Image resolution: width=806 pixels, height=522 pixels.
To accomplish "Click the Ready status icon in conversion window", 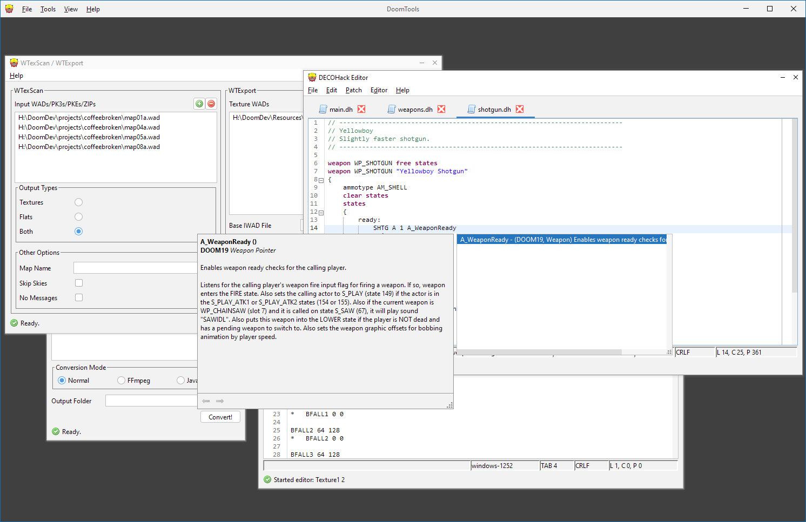I will [56, 431].
